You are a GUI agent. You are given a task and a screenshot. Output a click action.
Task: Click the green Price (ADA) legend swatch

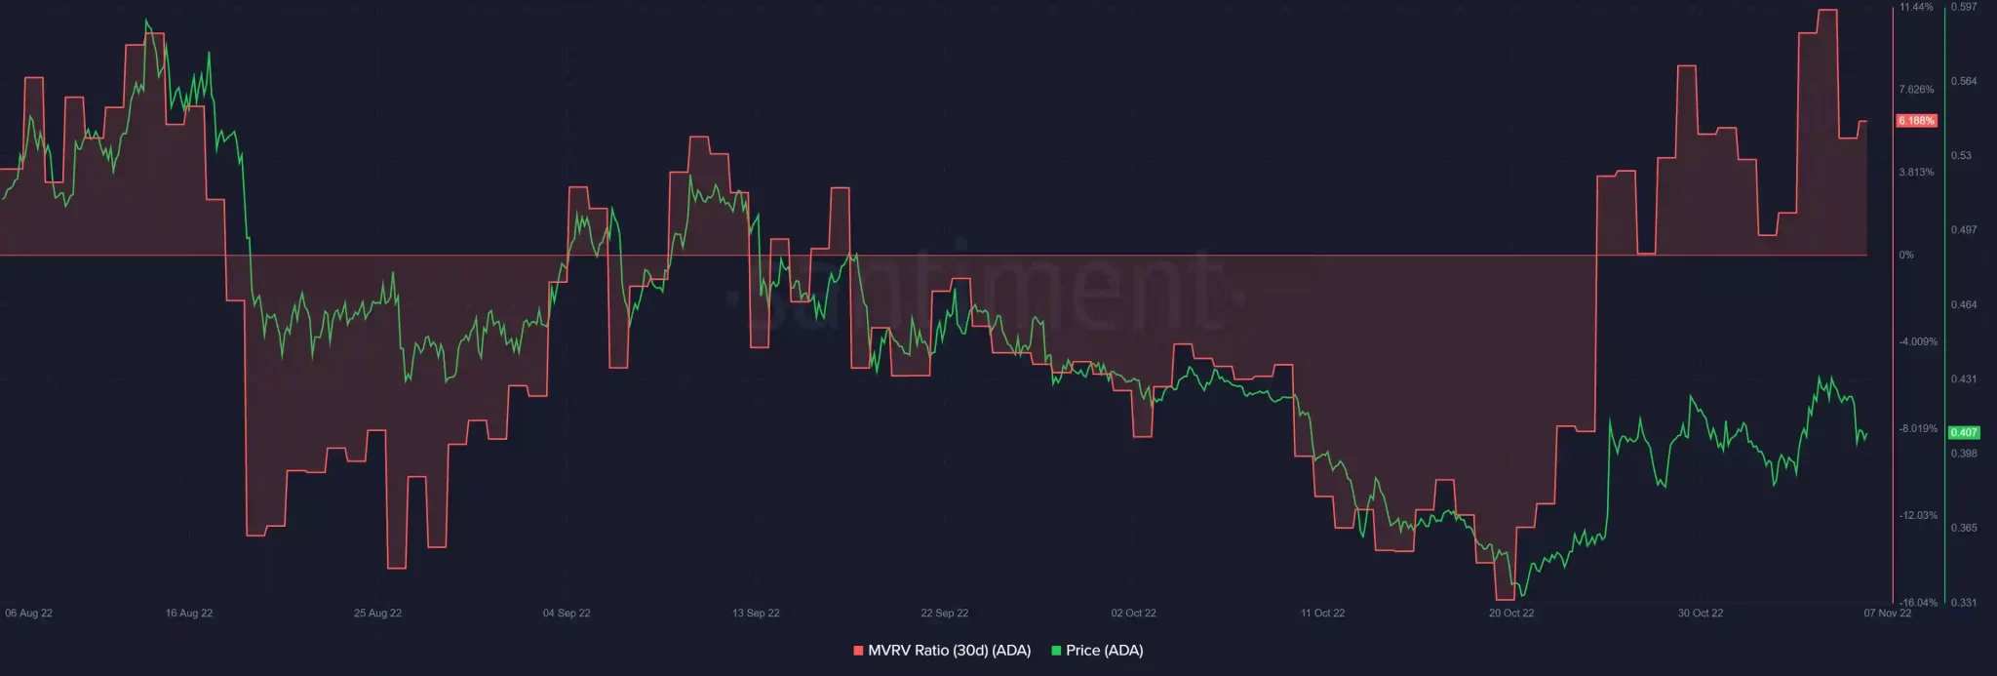(x=1056, y=651)
